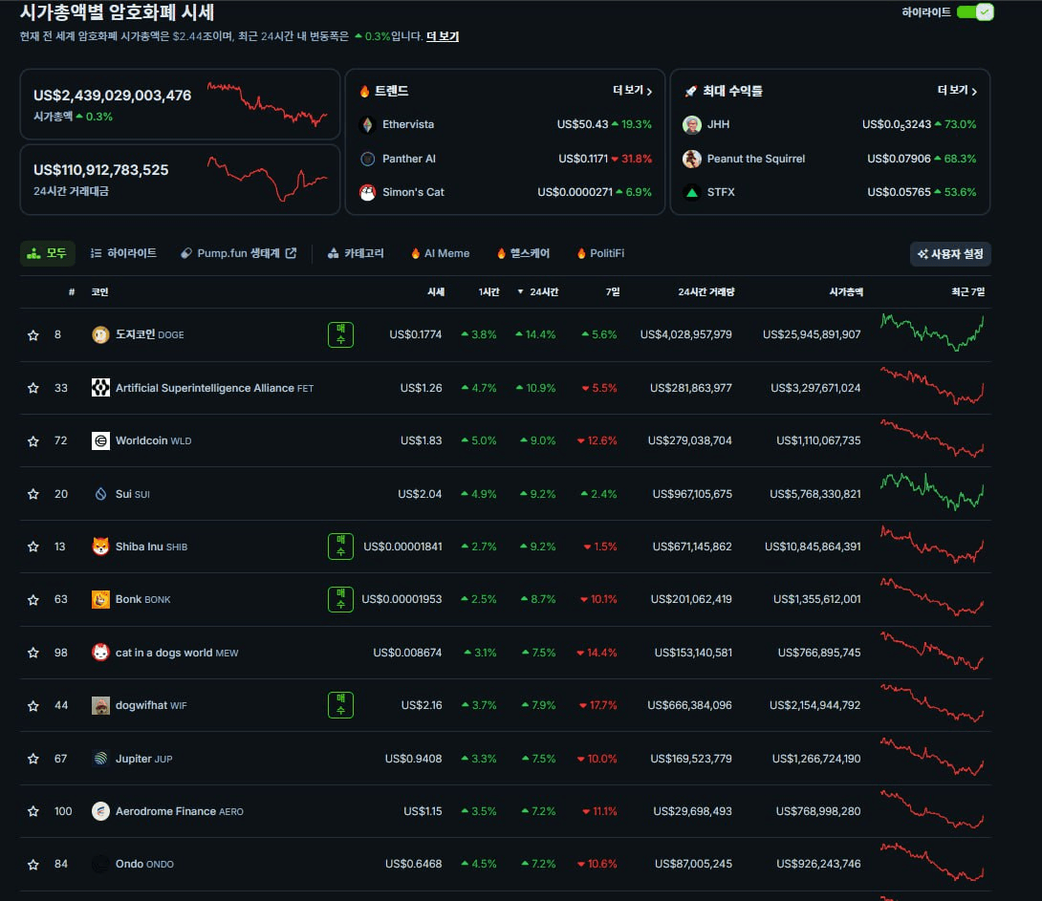Favorite dogwifhat with star icon
The height and width of the screenshot is (901, 1042).
point(33,706)
